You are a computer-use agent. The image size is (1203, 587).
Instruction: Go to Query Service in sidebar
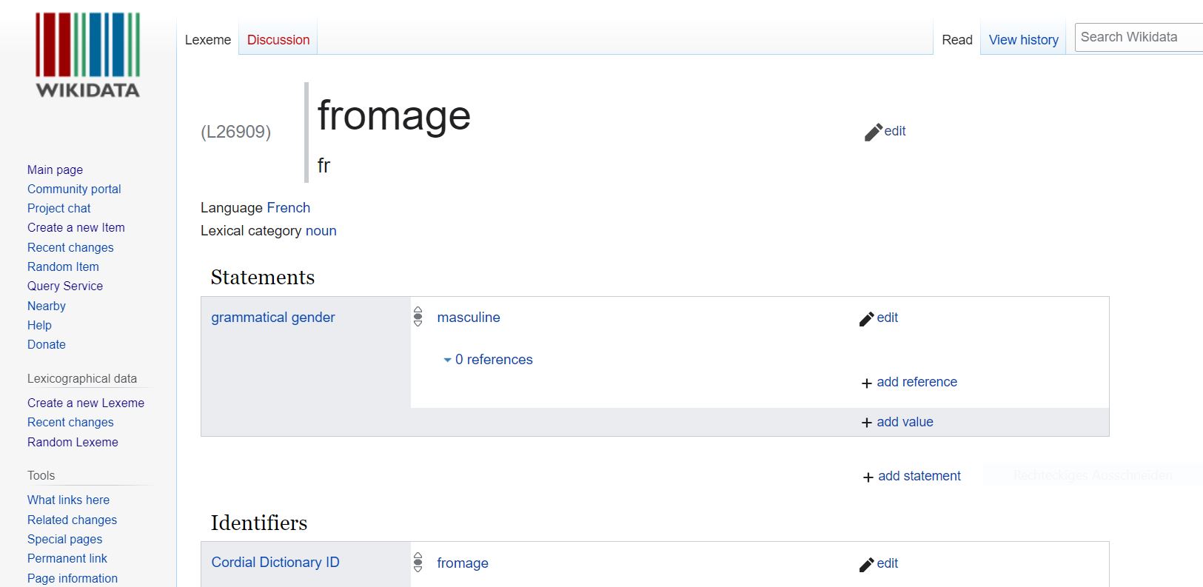click(x=65, y=286)
